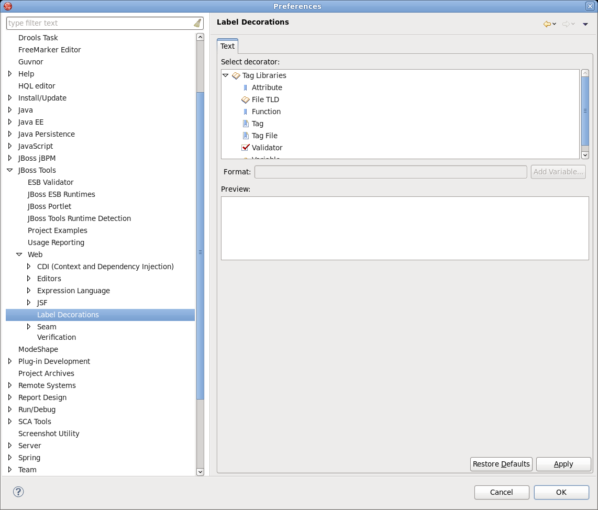598x510 pixels.
Task: Select the Text tab
Action: click(227, 46)
